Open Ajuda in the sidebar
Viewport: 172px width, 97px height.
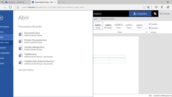click(x=2, y=63)
